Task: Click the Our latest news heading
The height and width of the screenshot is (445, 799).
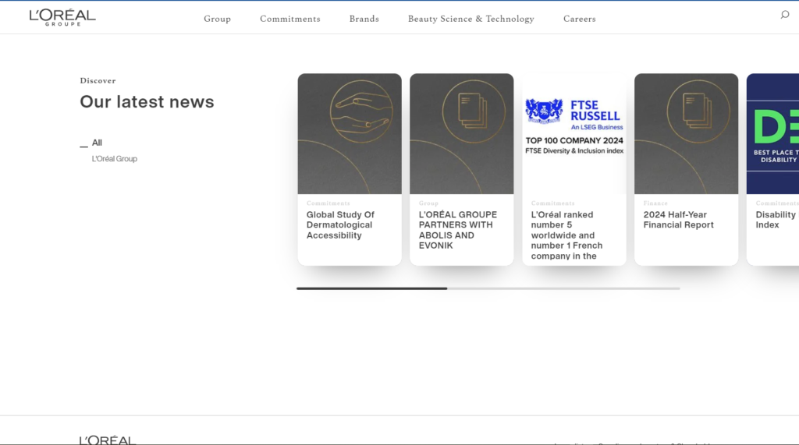Action: 147,102
